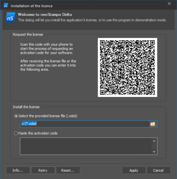The height and width of the screenshot is (179, 177).
Task: Click the activation code scrollbar track
Action: click(154, 146)
